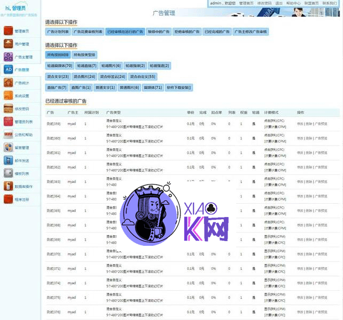Open 邮件发送 via its sidebar icon
The height and width of the screenshot is (320, 343).
pos(8,160)
